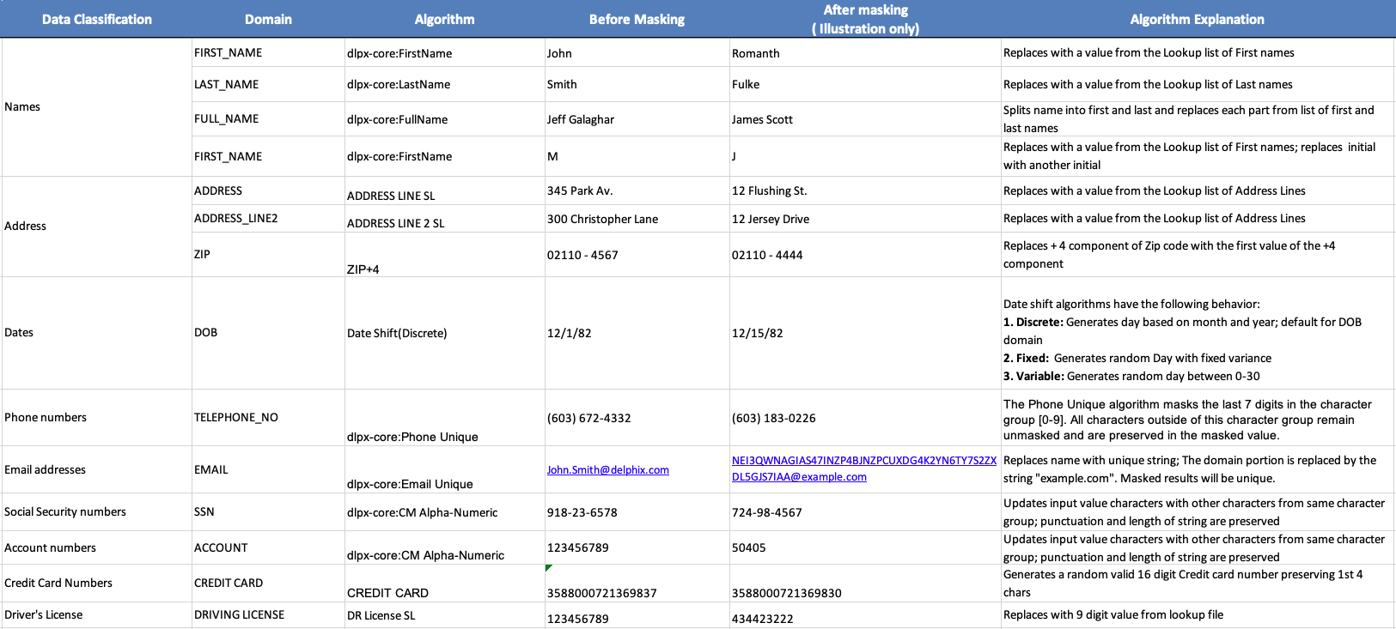Image resolution: width=1396 pixels, height=629 pixels.
Task: Select the dlpx-core:FullName algorithm cell
Action: click(x=397, y=119)
